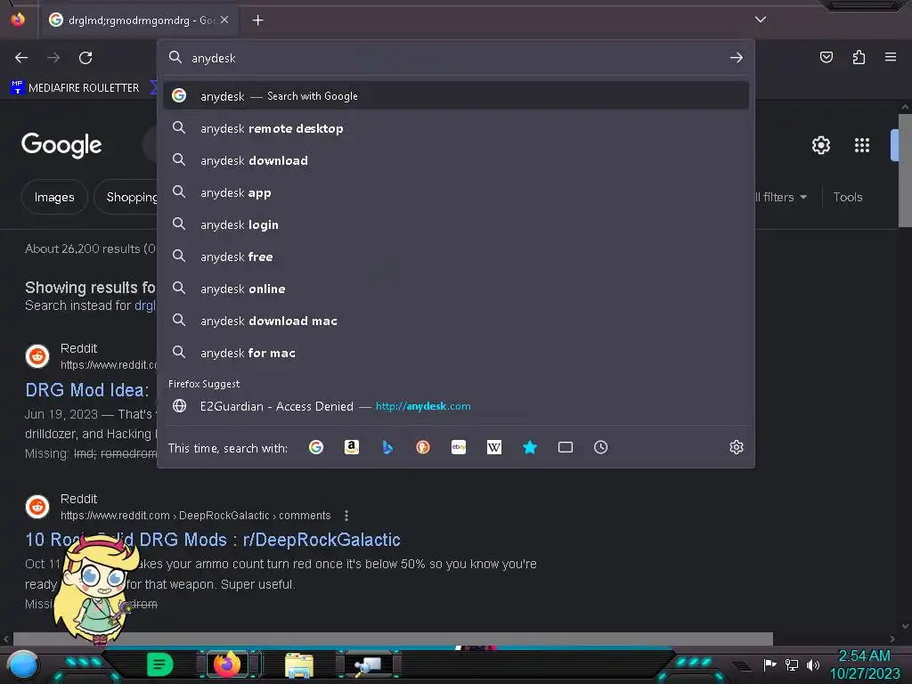
Task: Open the MEDIAFIRE ROULETTER bookmark
Action: coord(75,88)
